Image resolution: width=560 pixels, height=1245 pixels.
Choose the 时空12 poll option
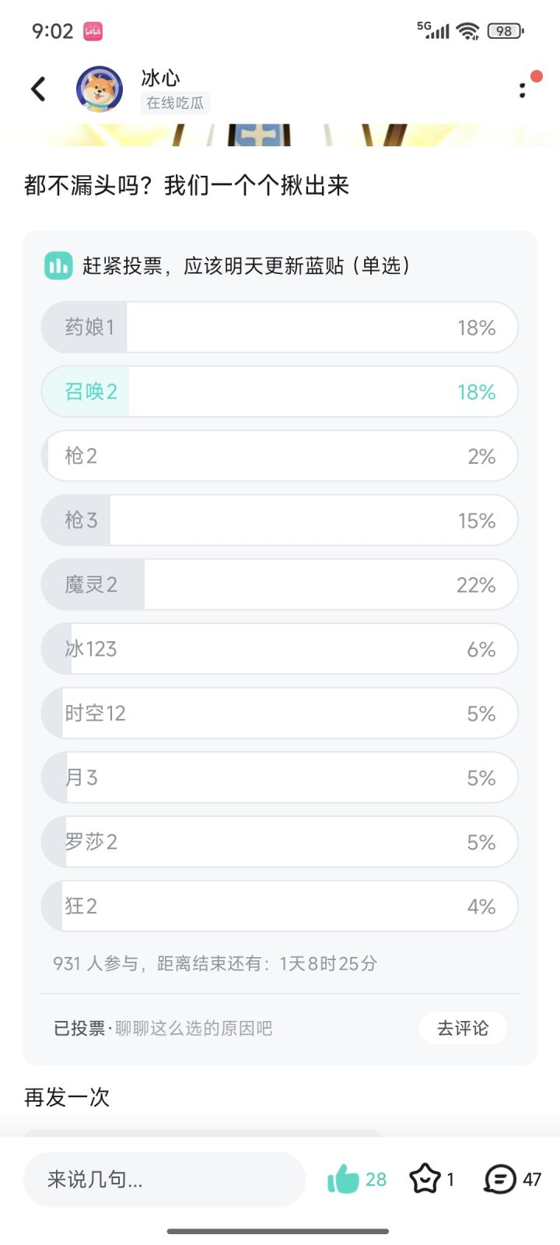pyautogui.click(x=280, y=713)
